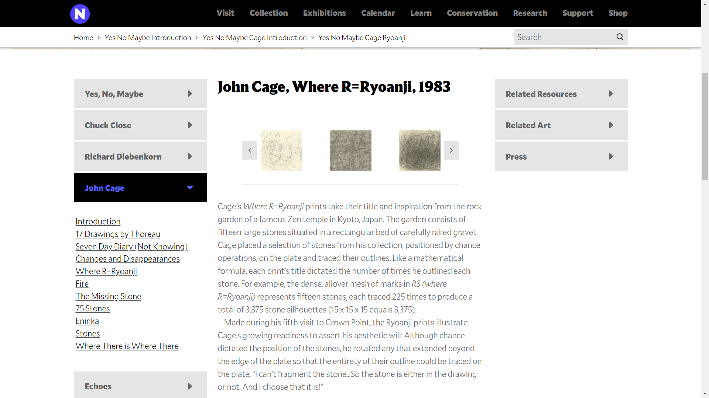Expand the Richard Diebenkorn section
The image size is (709, 398).
140,156
